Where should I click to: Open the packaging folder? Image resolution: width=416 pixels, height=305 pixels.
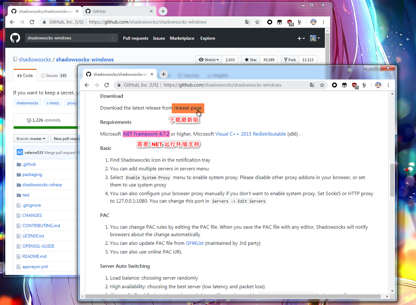[32, 174]
